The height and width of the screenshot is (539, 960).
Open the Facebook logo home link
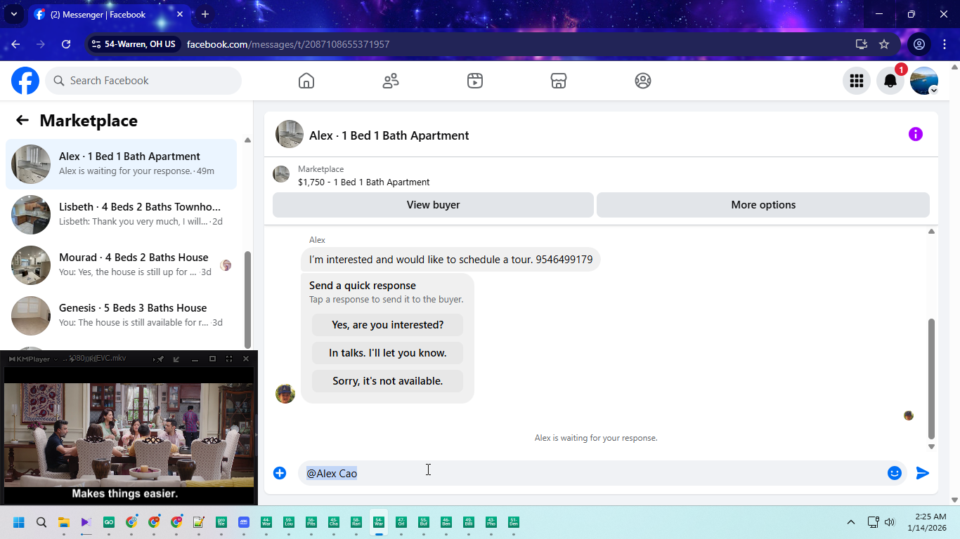tap(25, 81)
